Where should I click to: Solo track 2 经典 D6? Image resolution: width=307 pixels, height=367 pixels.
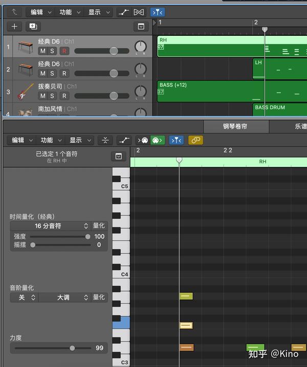click(x=52, y=74)
